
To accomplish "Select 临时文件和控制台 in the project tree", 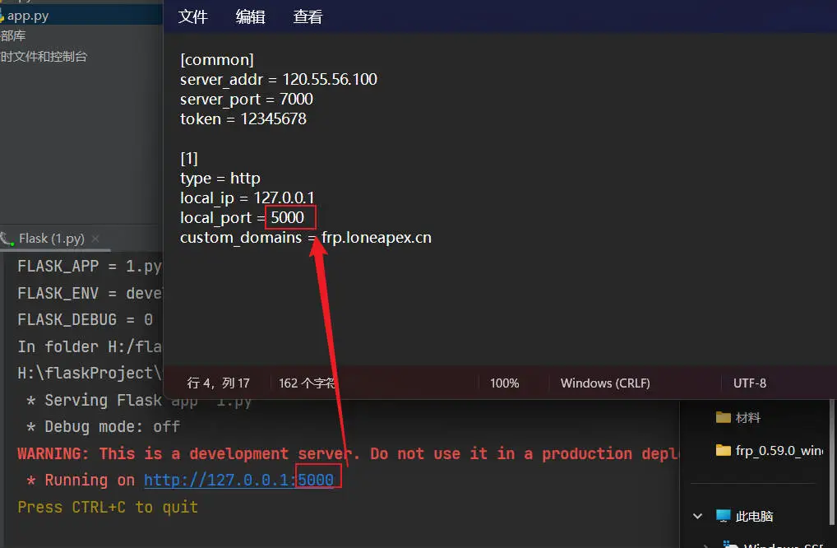I will 43,57.
